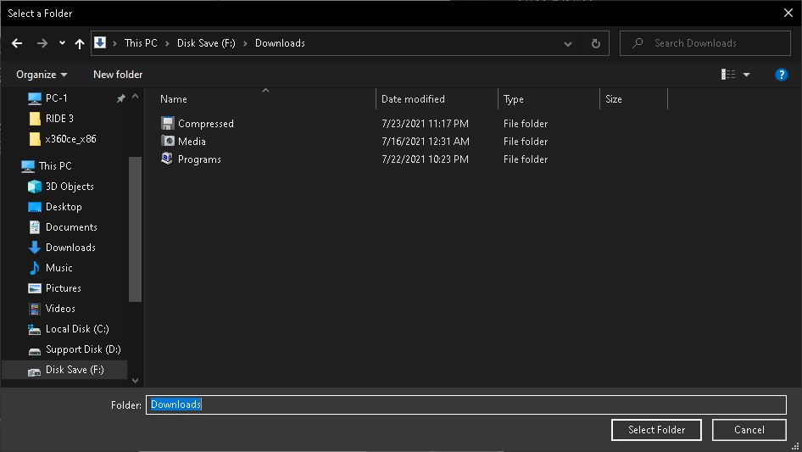Open Downloads in navigation pane
This screenshot has height=452, width=802.
click(70, 248)
